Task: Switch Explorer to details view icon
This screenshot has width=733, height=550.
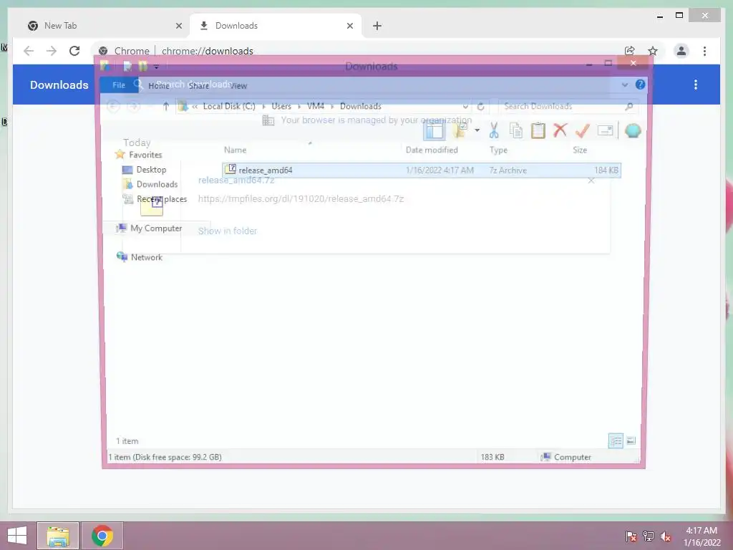Action: [616, 441]
